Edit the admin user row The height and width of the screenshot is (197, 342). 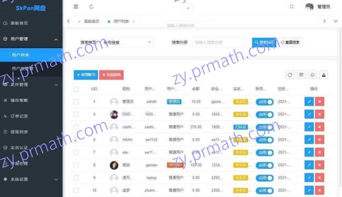tap(309, 102)
